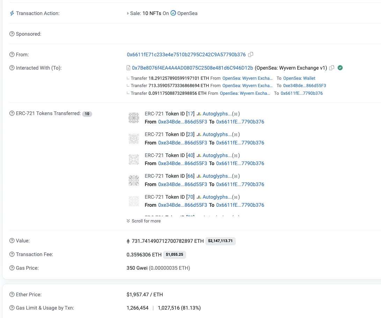Click Autoglyphs token icon for Token ID 40
381x318 pixels.
(x=199, y=155)
